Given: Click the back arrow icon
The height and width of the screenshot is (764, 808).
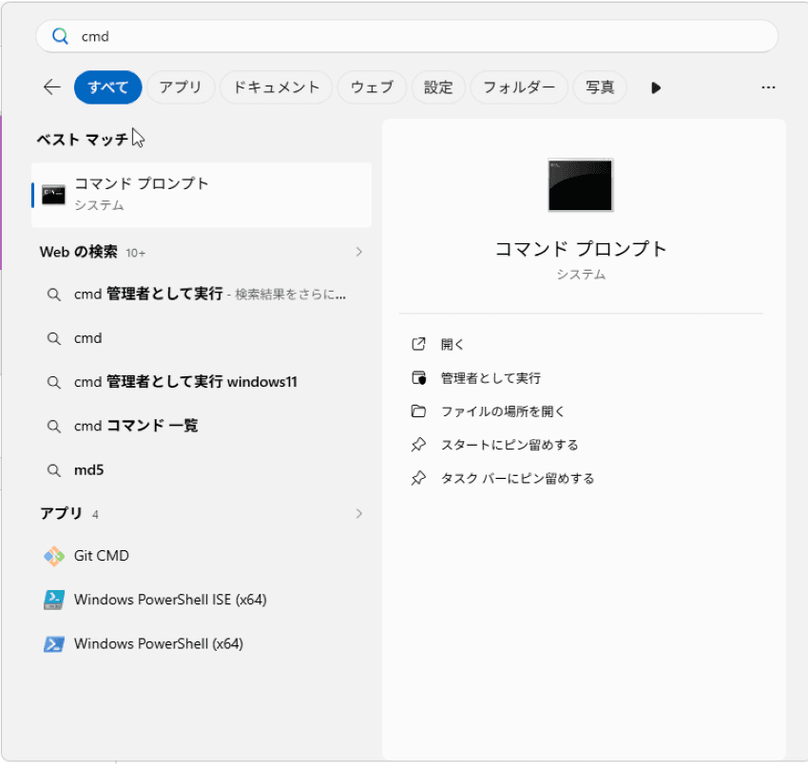Looking at the screenshot, I should pyautogui.click(x=52, y=87).
